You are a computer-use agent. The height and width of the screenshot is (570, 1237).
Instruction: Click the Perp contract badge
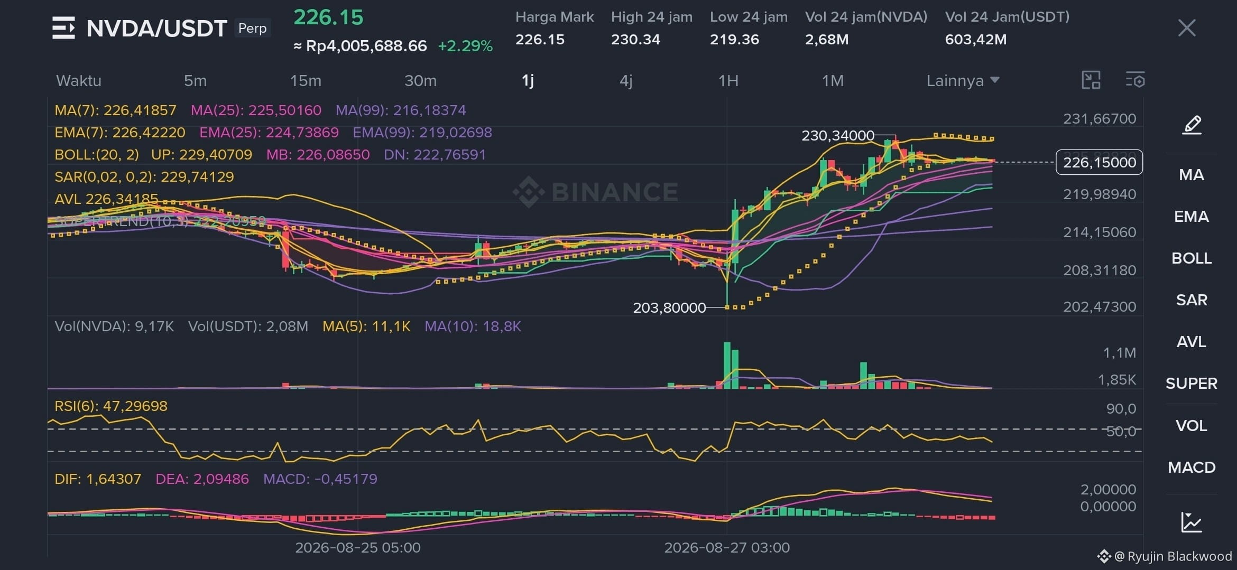click(x=253, y=28)
